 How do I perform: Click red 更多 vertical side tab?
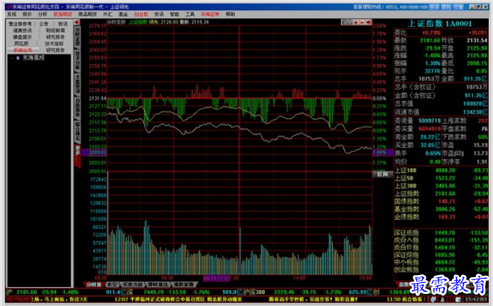click(x=77, y=155)
